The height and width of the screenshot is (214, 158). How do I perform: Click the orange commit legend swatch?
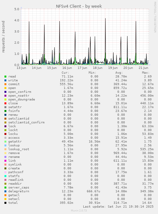click(5, 84)
